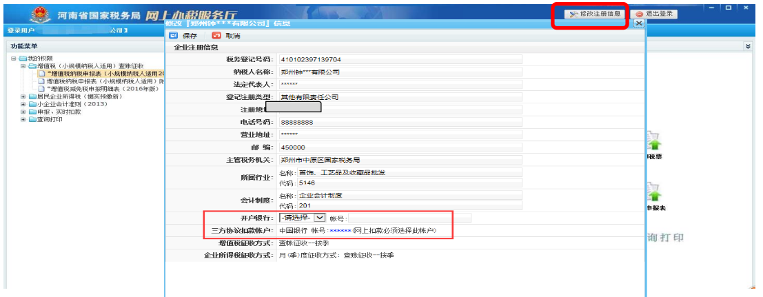The height and width of the screenshot is (297, 763).
Task: Expand the 小企业会计准则（2013）tree node
Action: 23,104
